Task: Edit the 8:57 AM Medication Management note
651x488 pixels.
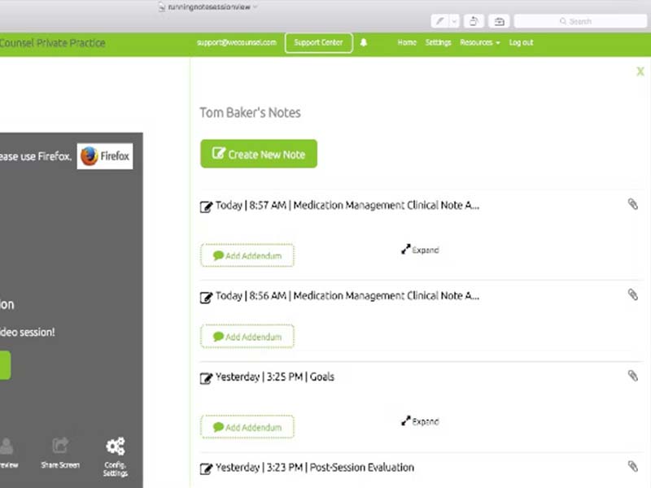Action: click(x=207, y=207)
